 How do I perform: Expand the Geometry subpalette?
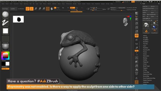(x=145, y=38)
